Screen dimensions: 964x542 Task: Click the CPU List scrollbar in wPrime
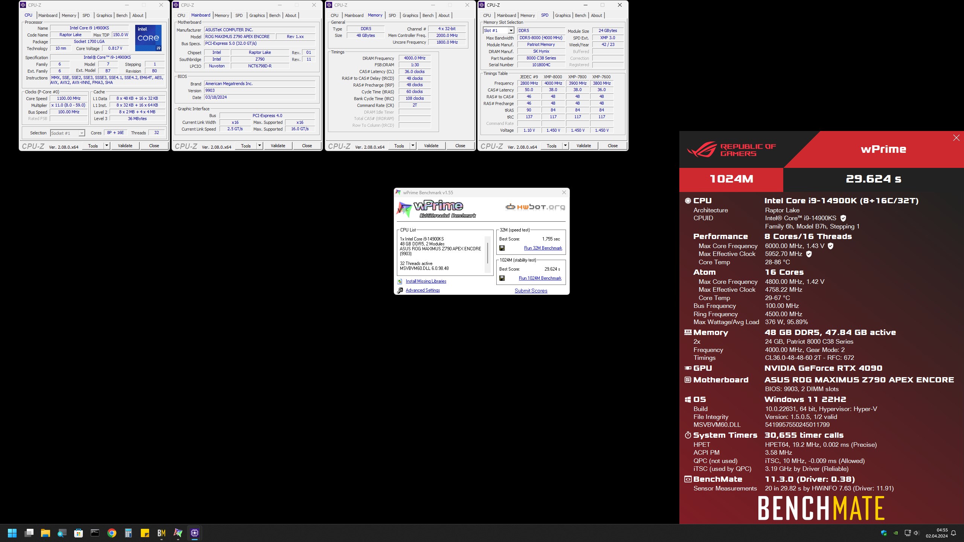coord(488,254)
